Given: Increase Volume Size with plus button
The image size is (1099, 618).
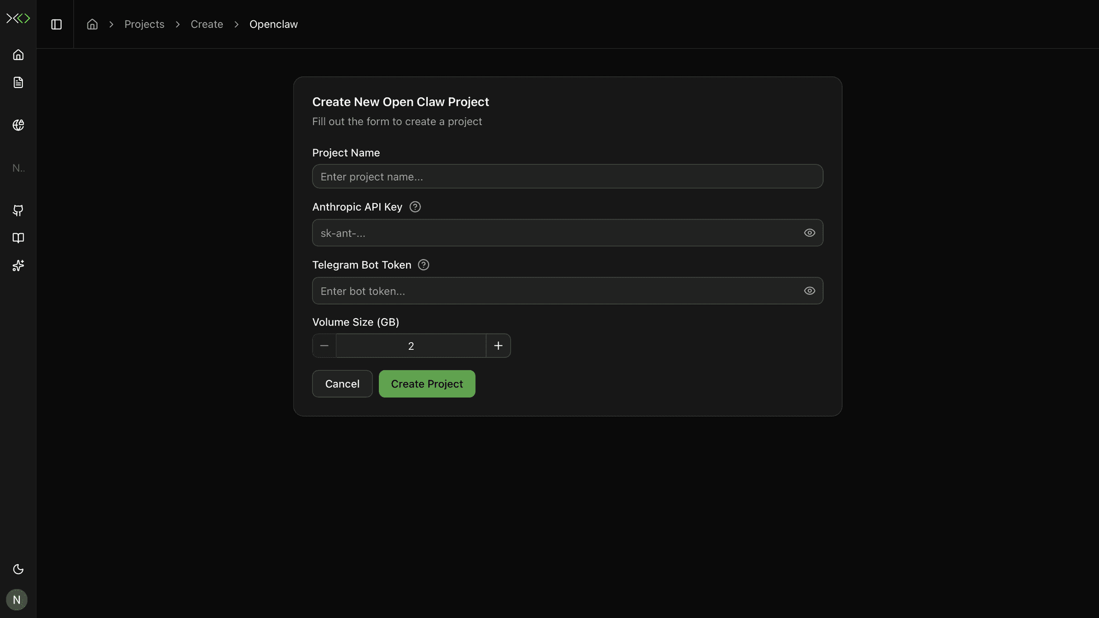Looking at the screenshot, I should tap(497, 345).
